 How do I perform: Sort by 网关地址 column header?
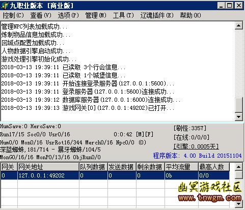coord(48,167)
